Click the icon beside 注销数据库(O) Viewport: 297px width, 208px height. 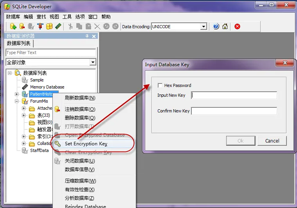(58, 109)
